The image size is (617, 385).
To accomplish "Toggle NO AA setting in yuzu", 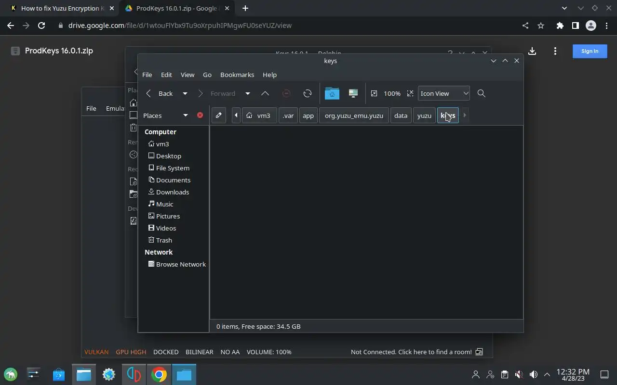I will point(230,352).
